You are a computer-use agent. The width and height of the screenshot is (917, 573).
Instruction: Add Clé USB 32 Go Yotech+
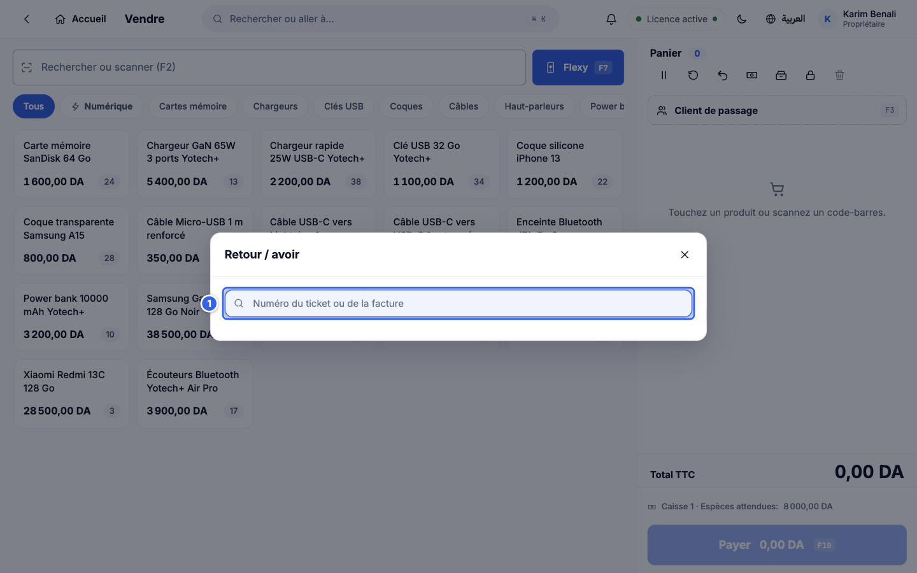tap(441, 164)
